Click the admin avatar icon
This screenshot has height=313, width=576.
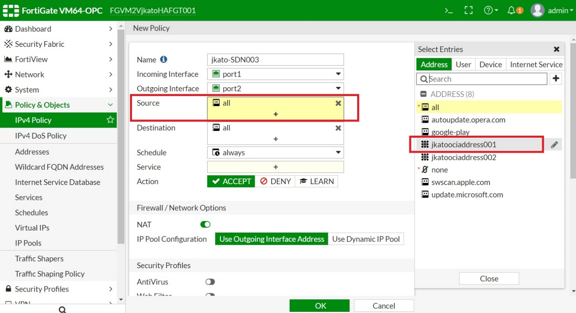point(538,11)
